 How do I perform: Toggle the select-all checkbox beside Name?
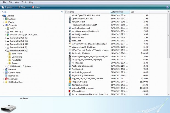pos(66,12)
